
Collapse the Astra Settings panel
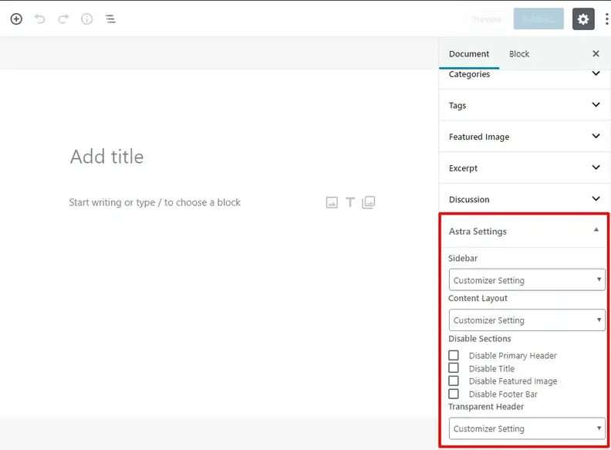click(524, 231)
